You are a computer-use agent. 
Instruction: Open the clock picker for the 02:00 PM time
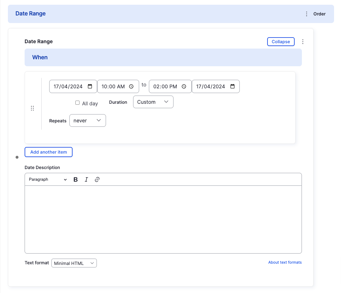(184, 86)
